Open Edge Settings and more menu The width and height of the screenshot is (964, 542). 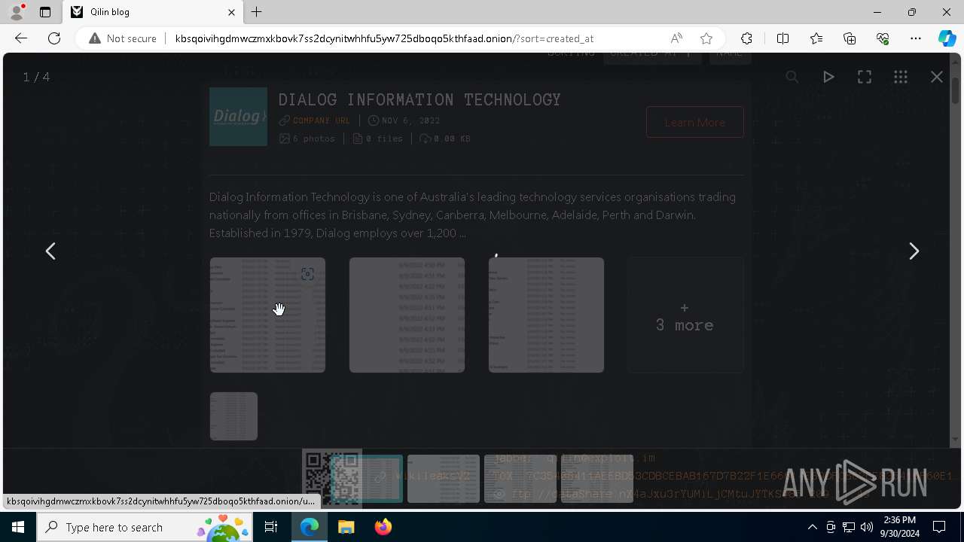pyautogui.click(x=916, y=38)
